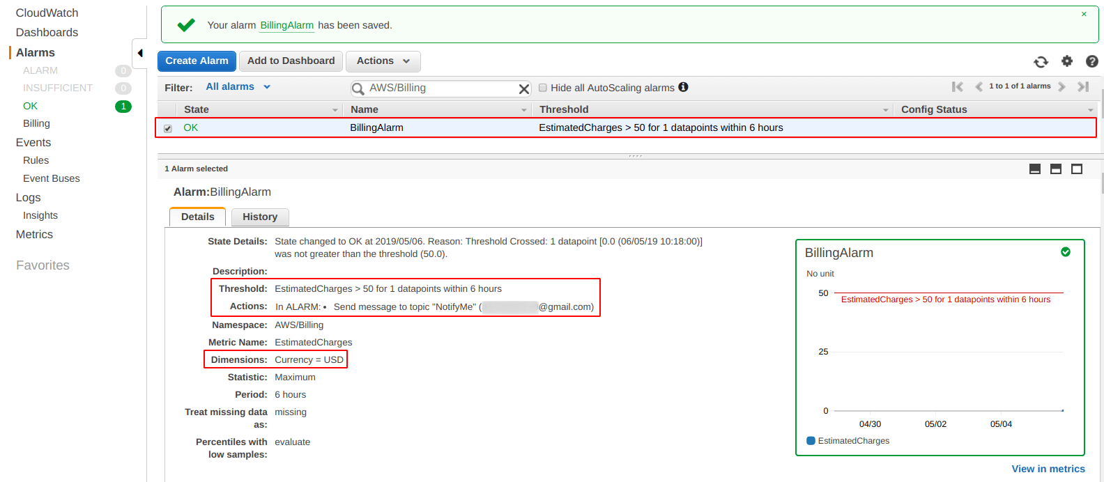Open Metrics in the sidebar
The image size is (1104, 482).
35,235
